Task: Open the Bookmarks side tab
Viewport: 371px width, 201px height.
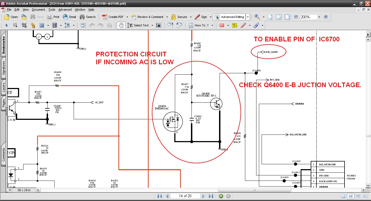Action: 4,45
